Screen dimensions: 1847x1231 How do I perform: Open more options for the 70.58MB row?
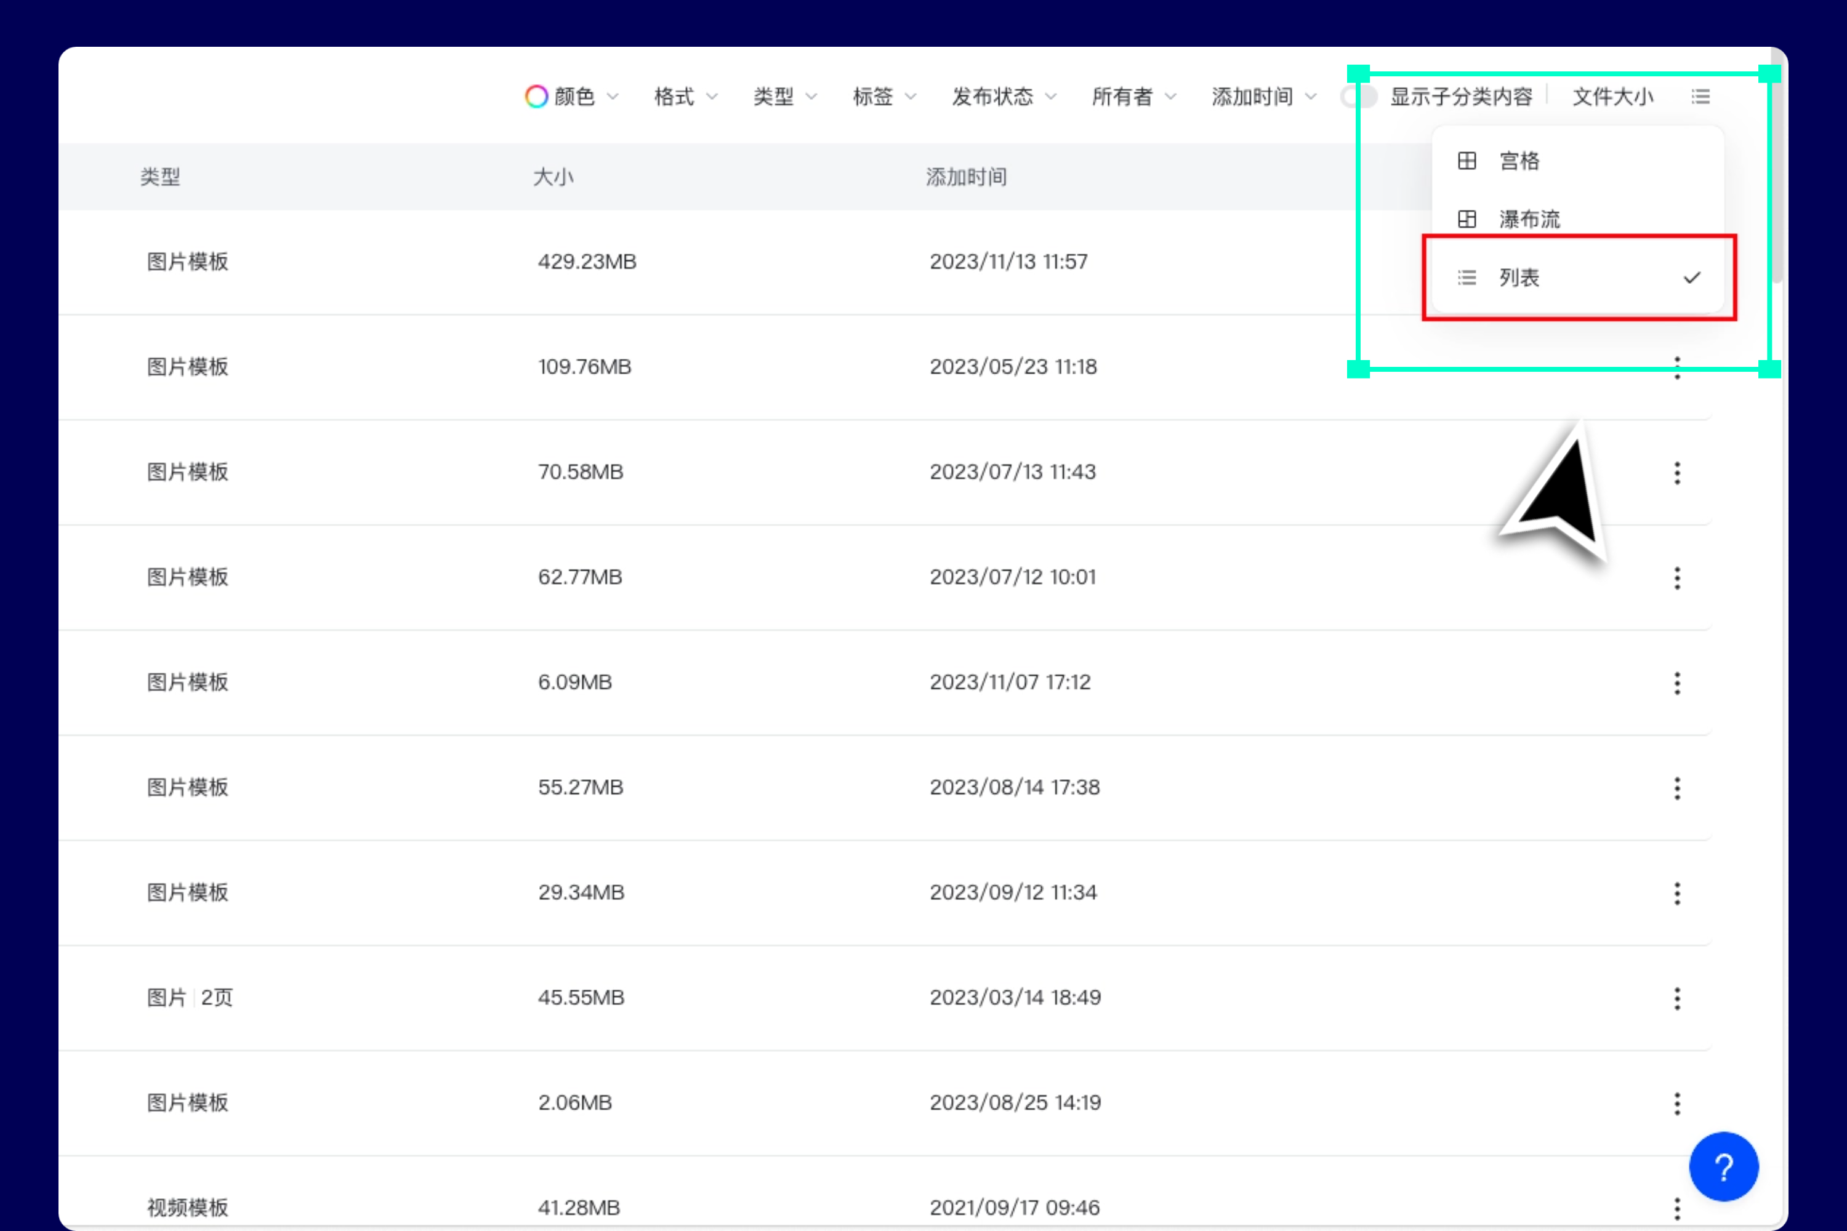[x=1677, y=473]
